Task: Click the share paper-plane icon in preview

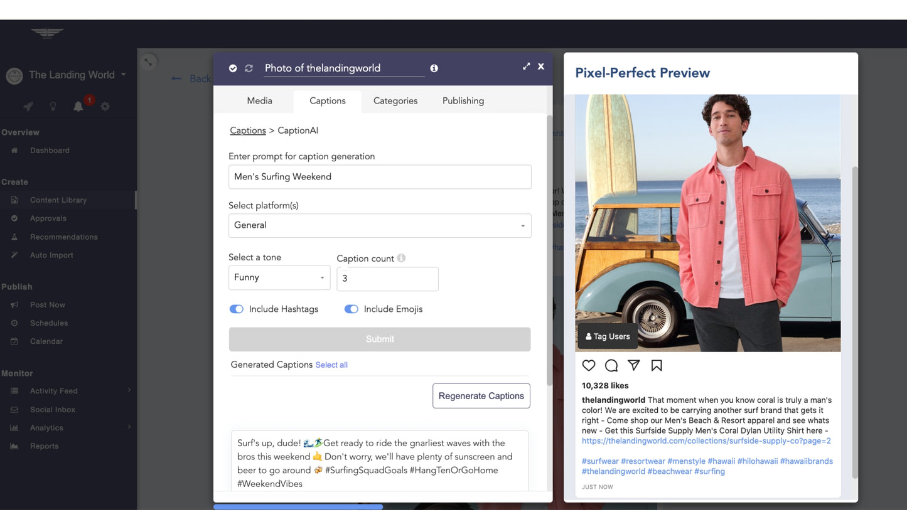Action: pos(634,365)
